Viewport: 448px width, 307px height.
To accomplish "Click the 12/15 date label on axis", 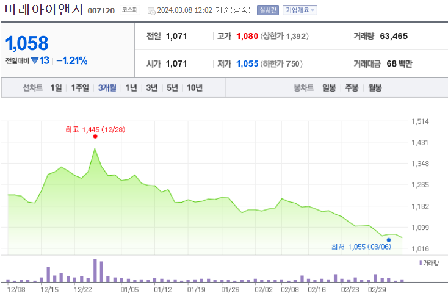I will click(x=49, y=290).
